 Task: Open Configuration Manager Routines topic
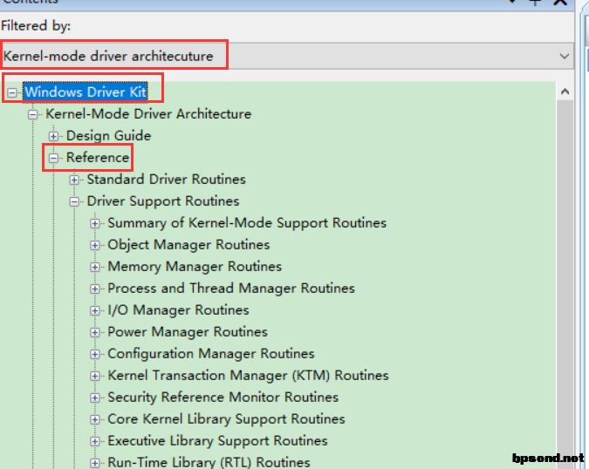click(x=210, y=354)
